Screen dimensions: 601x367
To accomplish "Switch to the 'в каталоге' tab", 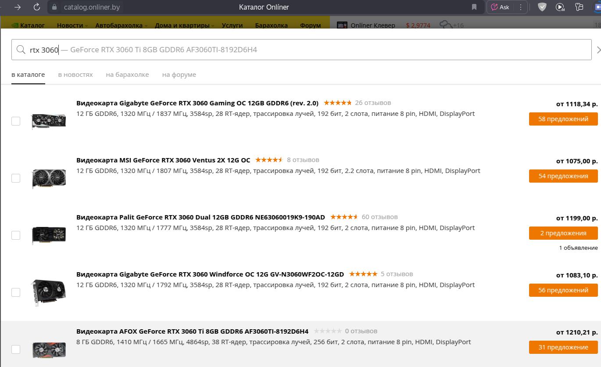I will point(28,75).
